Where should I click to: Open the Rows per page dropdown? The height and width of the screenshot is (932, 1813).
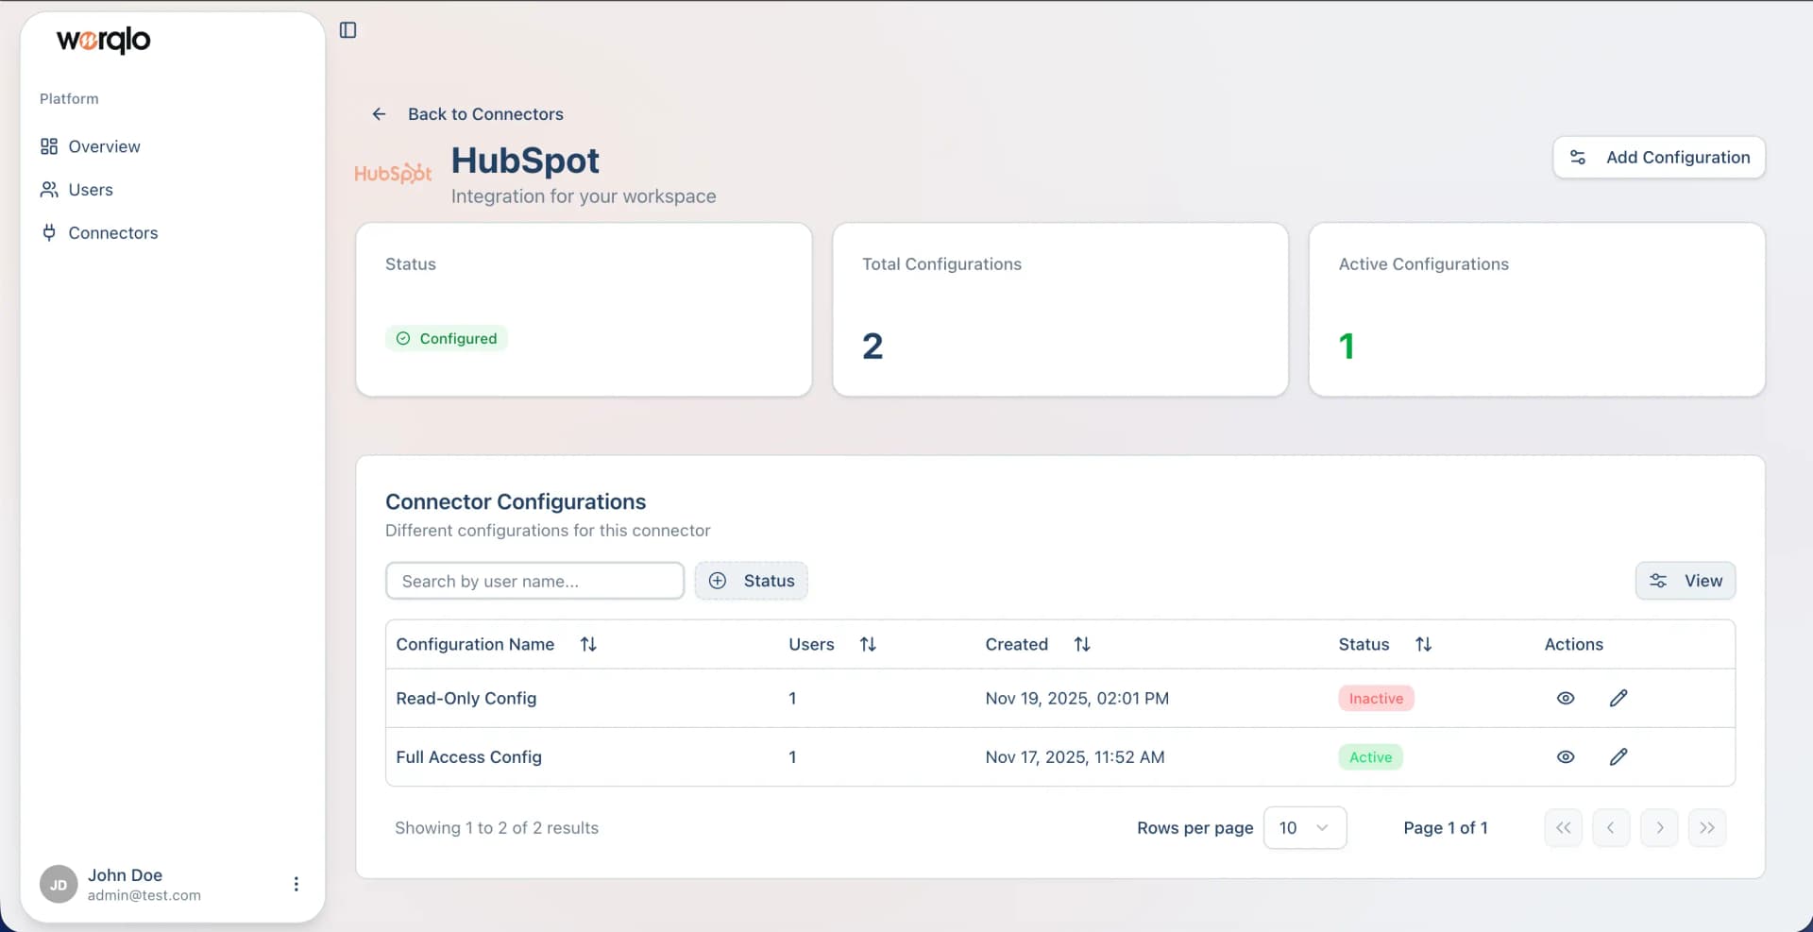pyautogui.click(x=1304, y=828)
